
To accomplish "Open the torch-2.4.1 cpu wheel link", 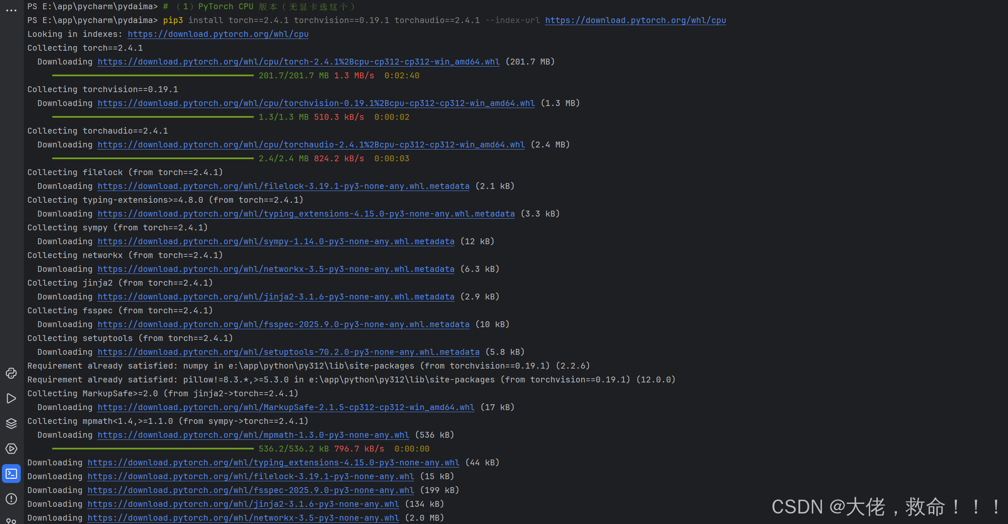I will [298, 62].
